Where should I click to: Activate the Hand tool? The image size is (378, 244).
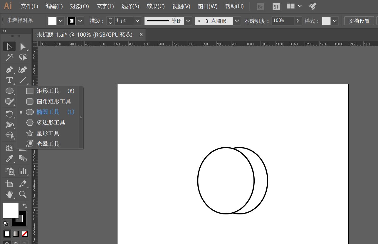click(x=9, y=194)
